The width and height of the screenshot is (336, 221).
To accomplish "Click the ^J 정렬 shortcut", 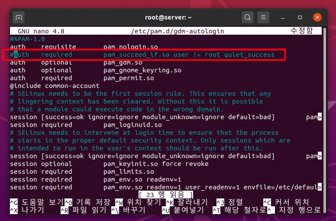I will pyautogui.click(x=230, y=202).
